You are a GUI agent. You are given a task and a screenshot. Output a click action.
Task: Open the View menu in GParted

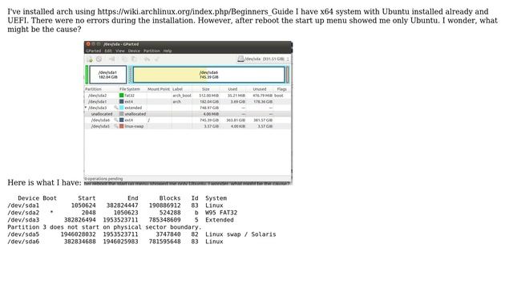click(120, 51)
